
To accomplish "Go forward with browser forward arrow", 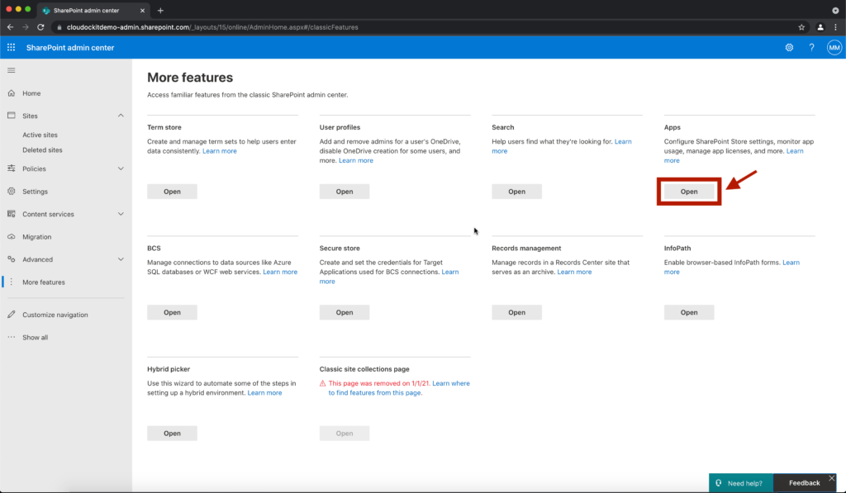I will (x=26, y=27).
